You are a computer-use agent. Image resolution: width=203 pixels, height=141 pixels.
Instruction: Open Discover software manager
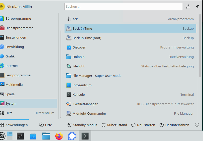130,47
